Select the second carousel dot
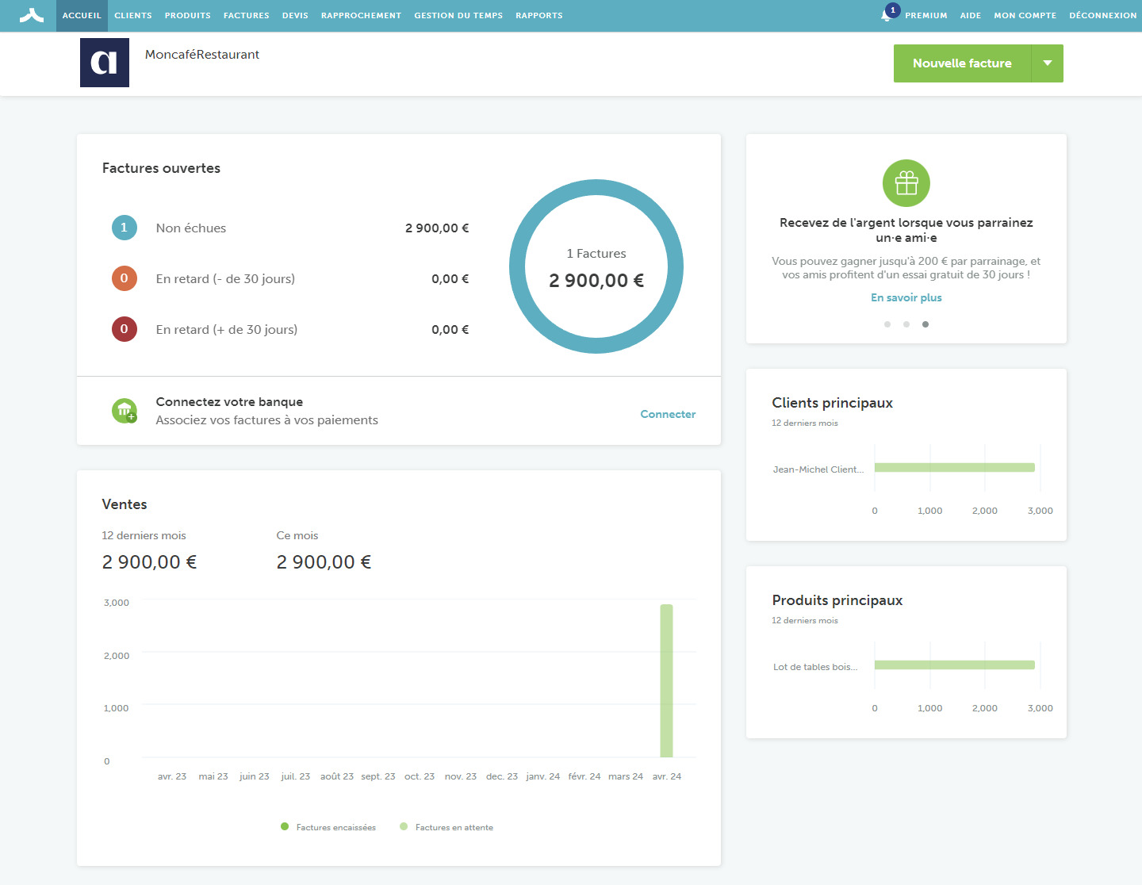This screenshot has width=1142, height=885. coord(906,324)
